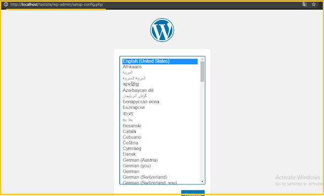Click the URL address field
Viewport: 324px width, 196px height.
pyautogui.click(x=56, y=5)
